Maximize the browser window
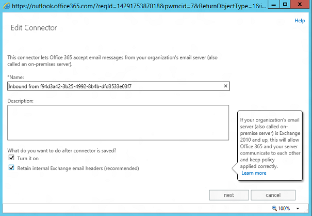312x216 pixels. coord(285,4)
